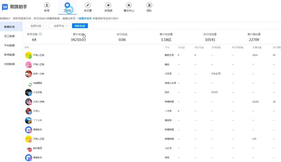Click the 知乎 platform cell
This screenshot has width=281, height=162.
(x=167, y=92)
